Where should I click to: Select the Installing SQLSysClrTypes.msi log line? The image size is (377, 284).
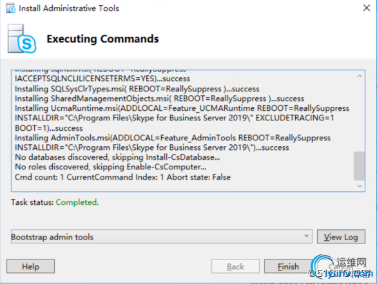pos(137,89)
